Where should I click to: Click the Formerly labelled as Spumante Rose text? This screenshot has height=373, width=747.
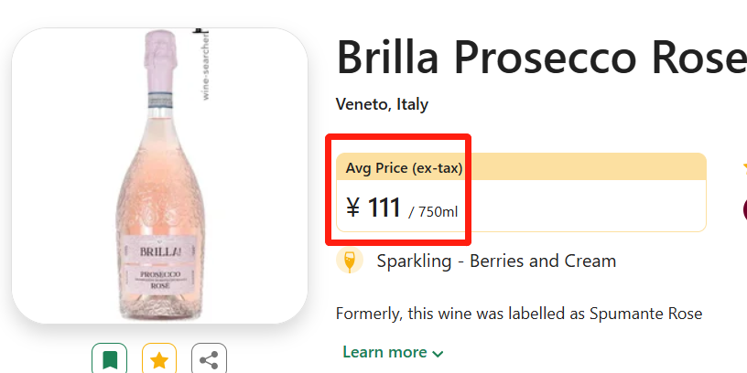(x=519, y=314)
